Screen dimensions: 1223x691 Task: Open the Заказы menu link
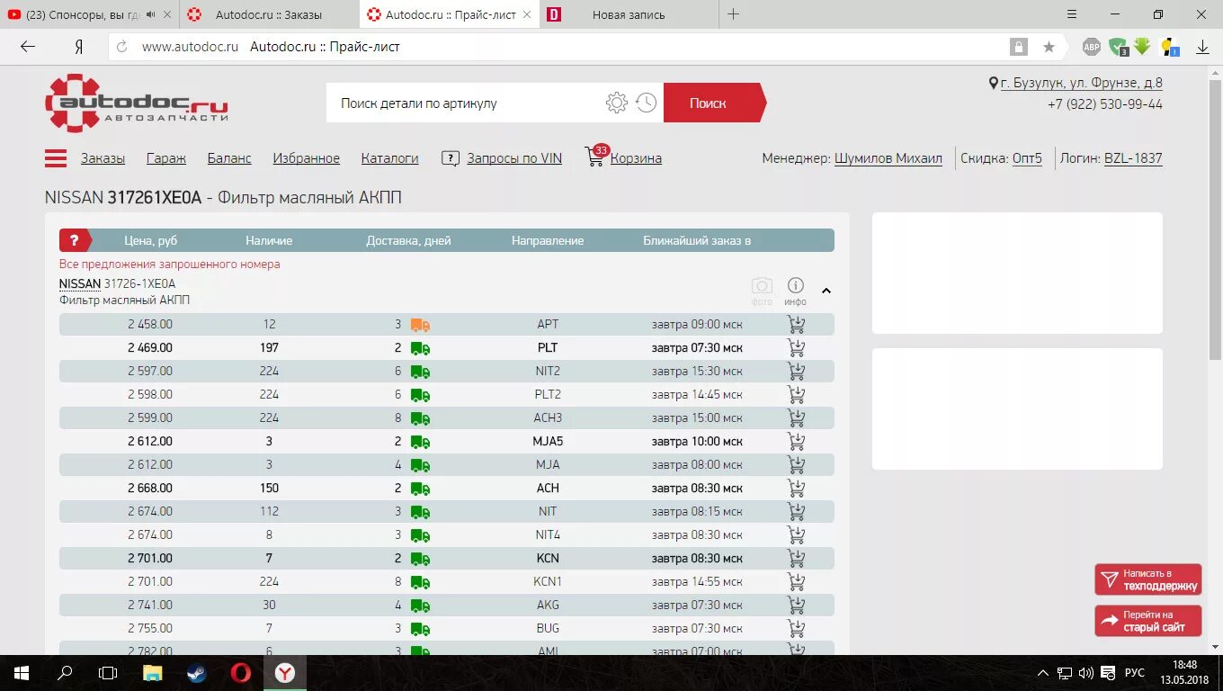pos(103,158)
